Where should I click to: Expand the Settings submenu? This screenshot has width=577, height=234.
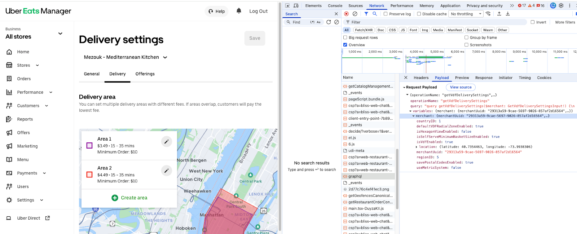pos(41,200)
